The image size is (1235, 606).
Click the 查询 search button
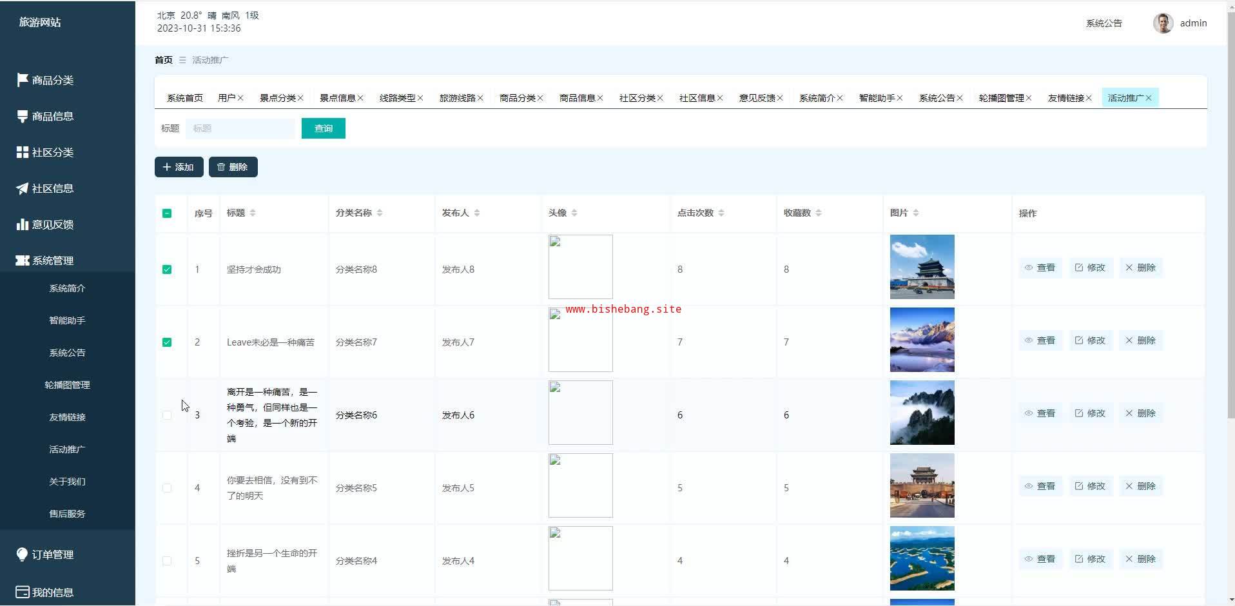click(323, 128)
